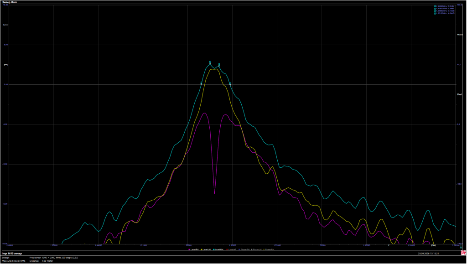Viewport: 467px width, 264px height.
Task: Toggle the gray Phase-LH legend entry
Action: tap(257, 249)
